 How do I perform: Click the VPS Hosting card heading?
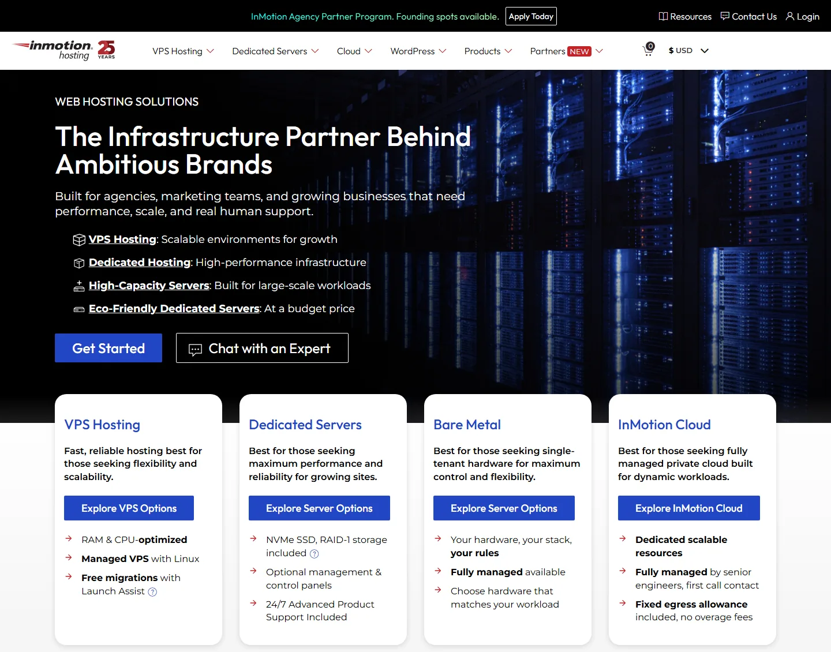tap(102, 425)
